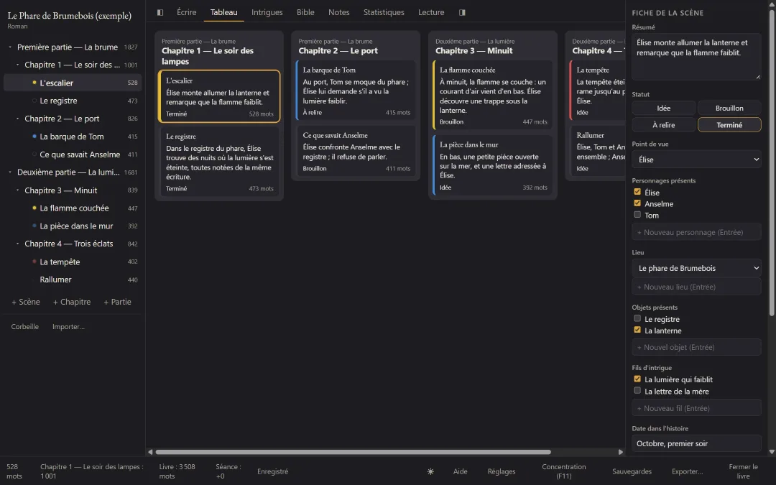
Task: Open the Intrigues tab
Action: (267, 12)
